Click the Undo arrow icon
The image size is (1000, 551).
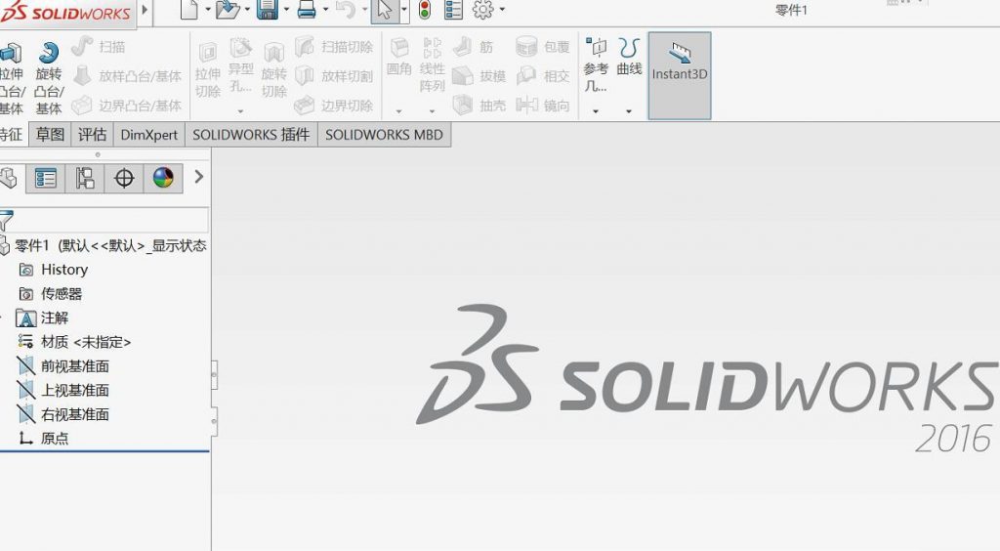pyautogui.click(x=345, y=10)
